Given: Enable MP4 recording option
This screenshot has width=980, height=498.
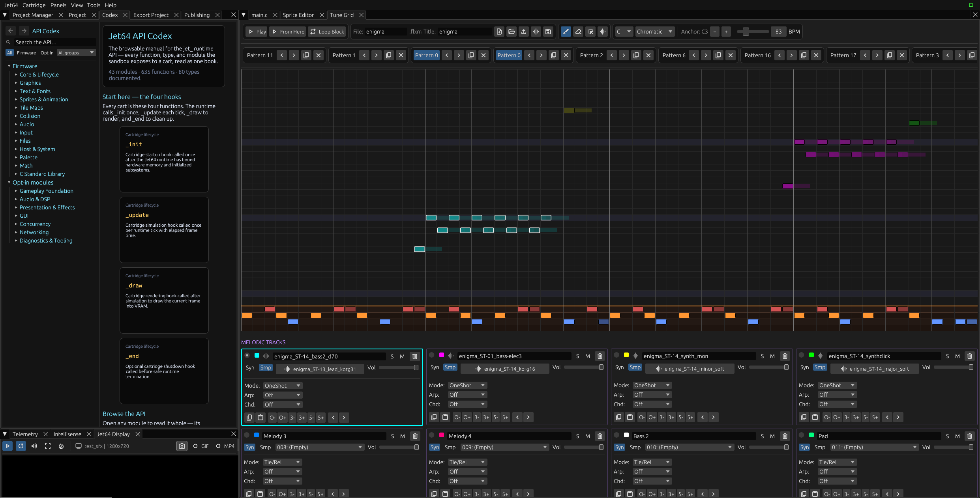Looking at the screenshot, I should [225, 446].
